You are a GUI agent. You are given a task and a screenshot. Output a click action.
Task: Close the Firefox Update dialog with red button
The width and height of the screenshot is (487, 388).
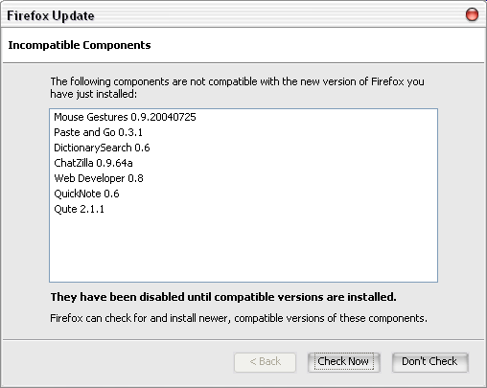coord(472,15)
